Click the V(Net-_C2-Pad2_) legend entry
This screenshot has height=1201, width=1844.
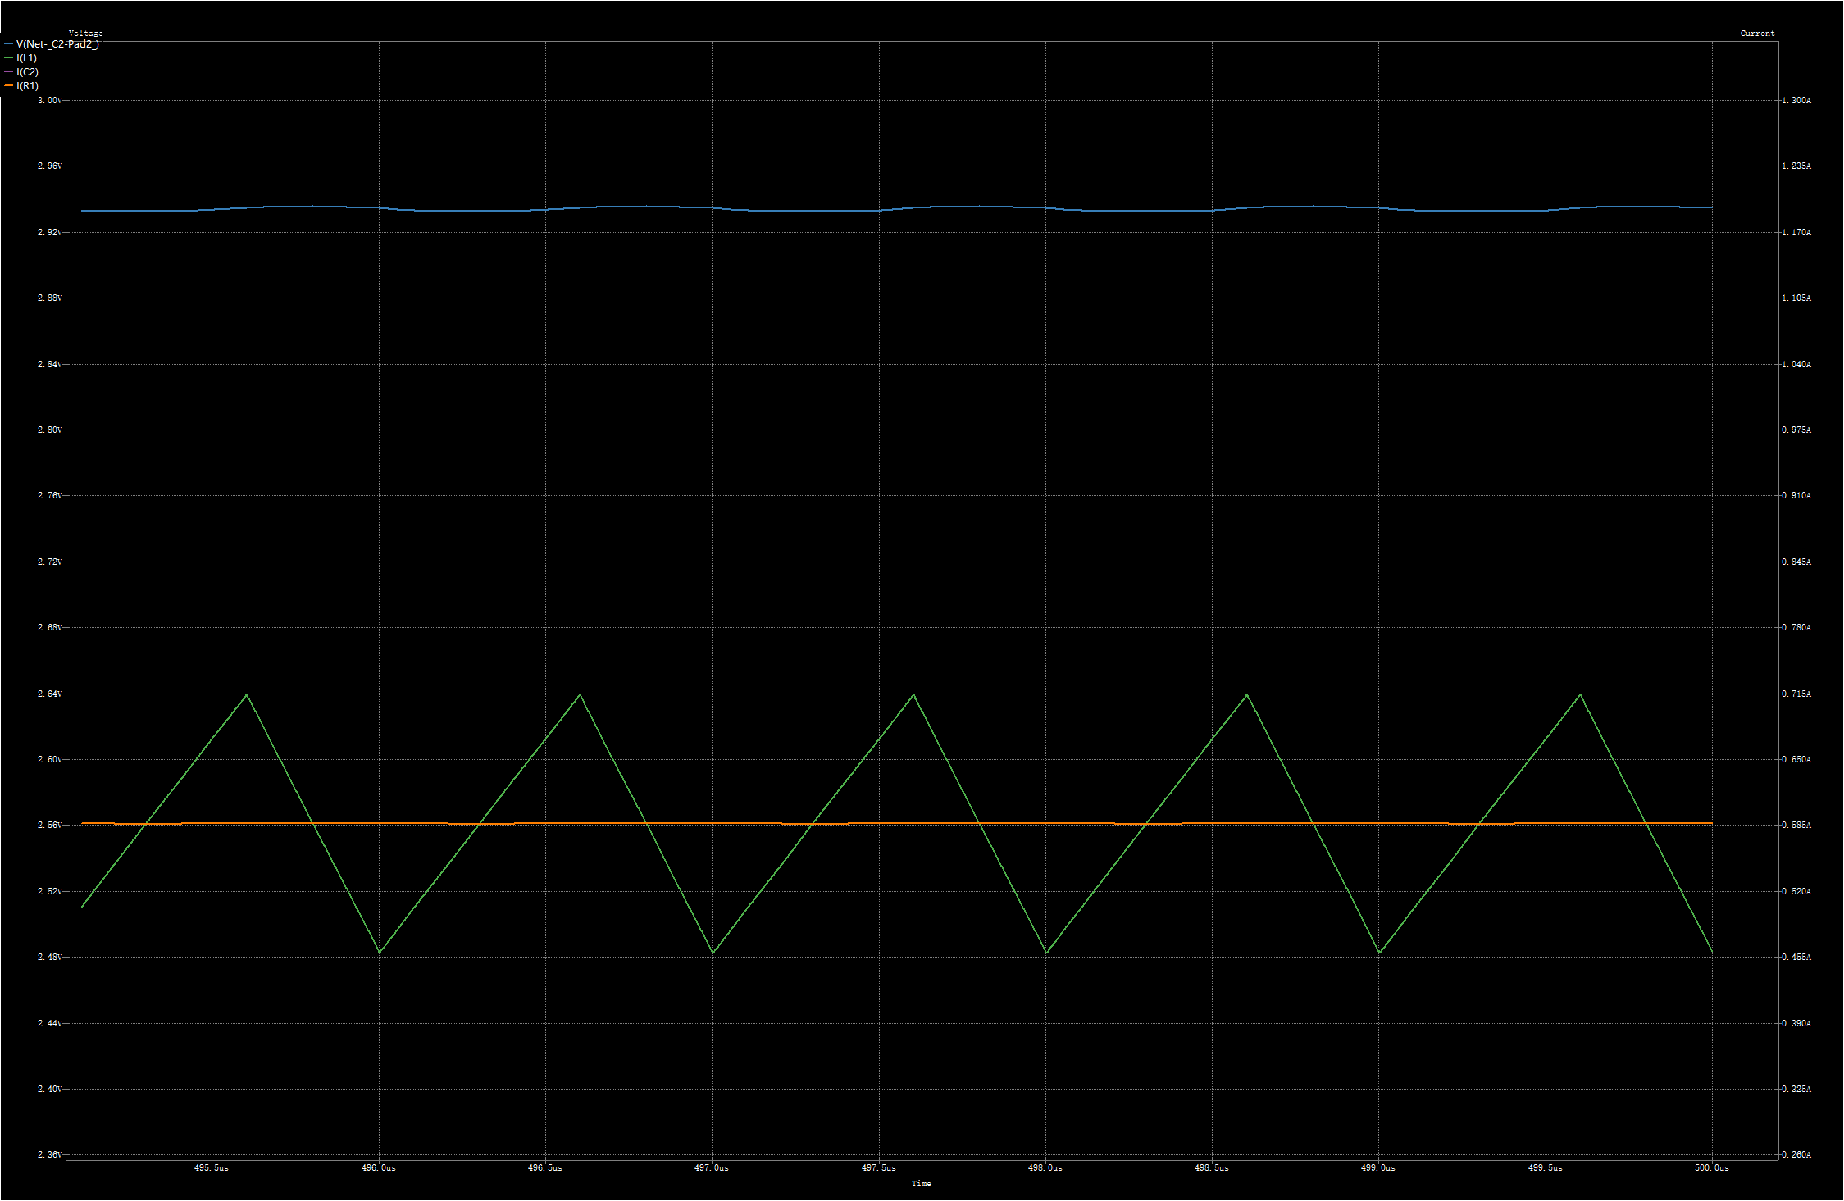tap(57, 44)
